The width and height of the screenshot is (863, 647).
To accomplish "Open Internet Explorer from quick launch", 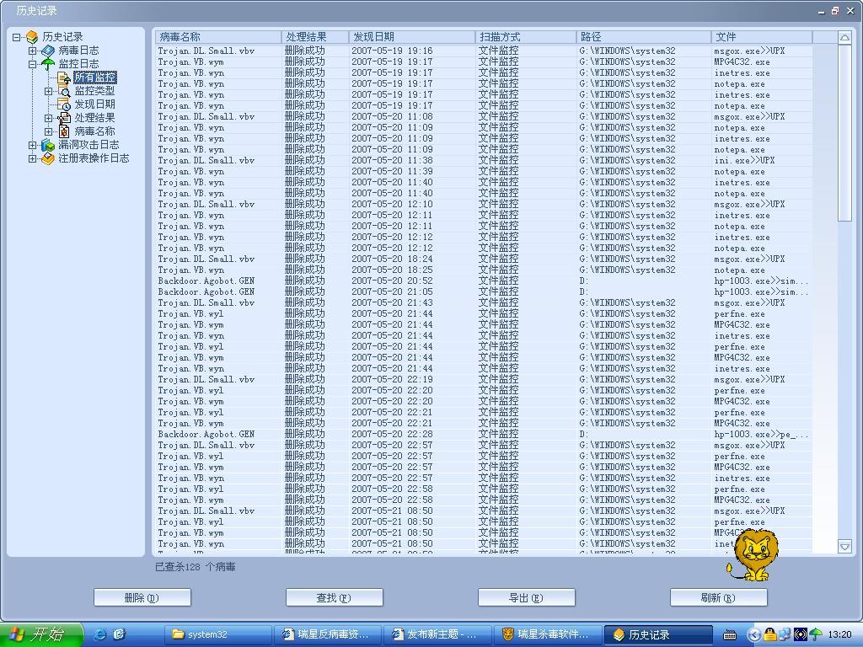I will (100, 634).
